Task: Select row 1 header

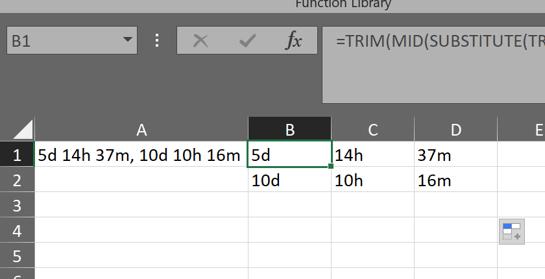Action: pos(17,155)
